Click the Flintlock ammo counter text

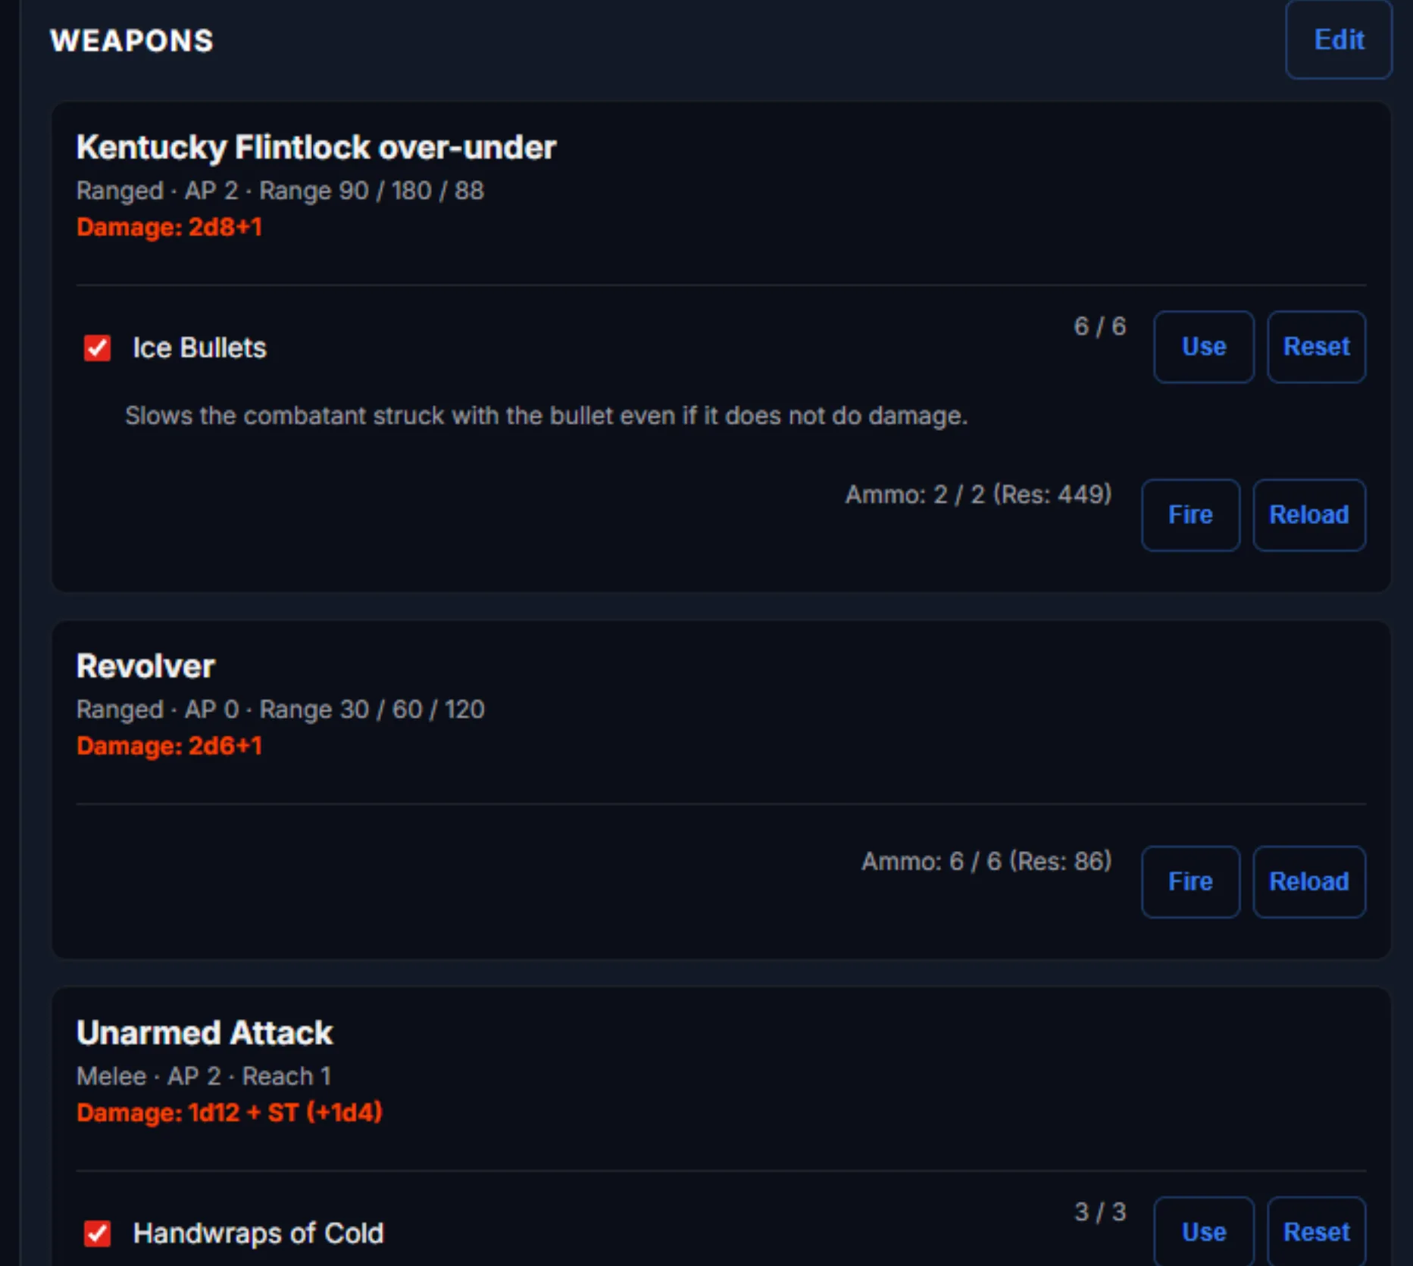coord(978,494)
